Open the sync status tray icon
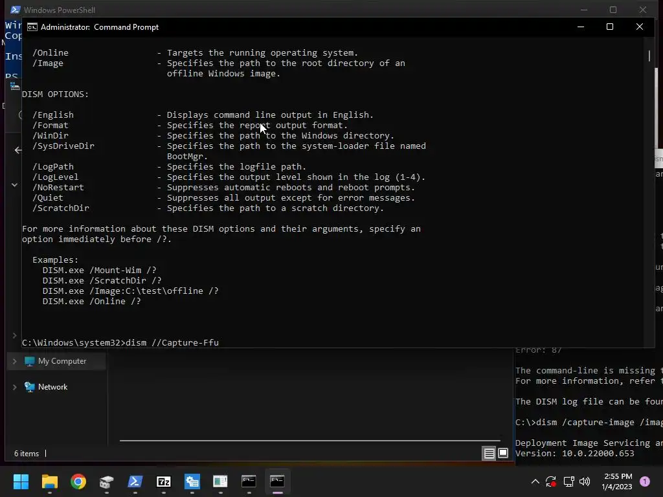This screenshot has width=663, height=497. click(551, 481)
